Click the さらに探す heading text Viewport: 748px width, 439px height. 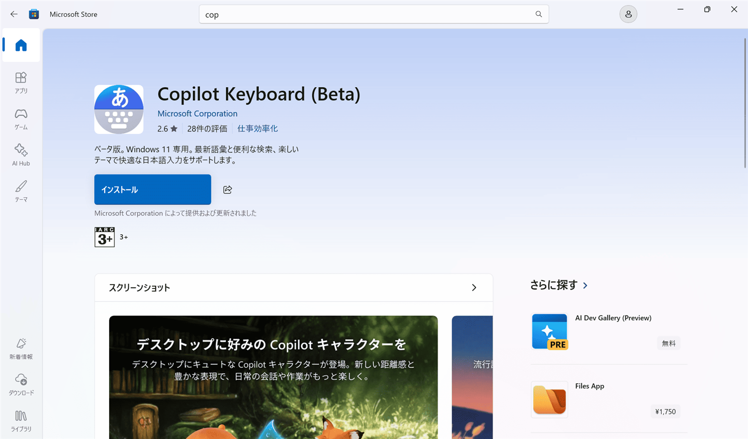(x=554, y=285)
